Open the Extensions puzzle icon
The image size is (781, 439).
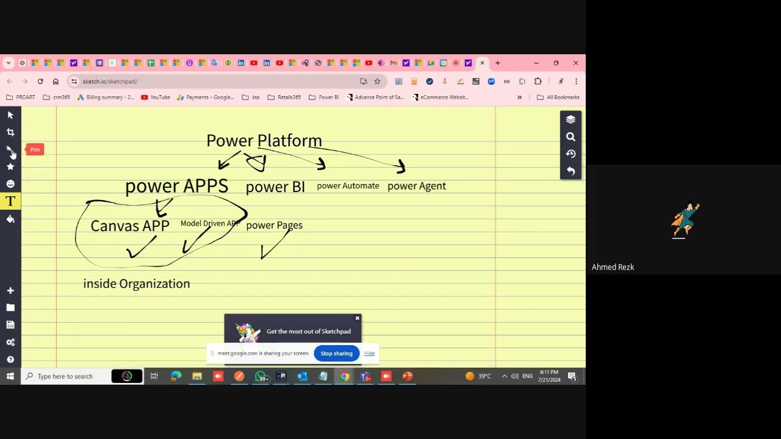[x=538, y=81]
